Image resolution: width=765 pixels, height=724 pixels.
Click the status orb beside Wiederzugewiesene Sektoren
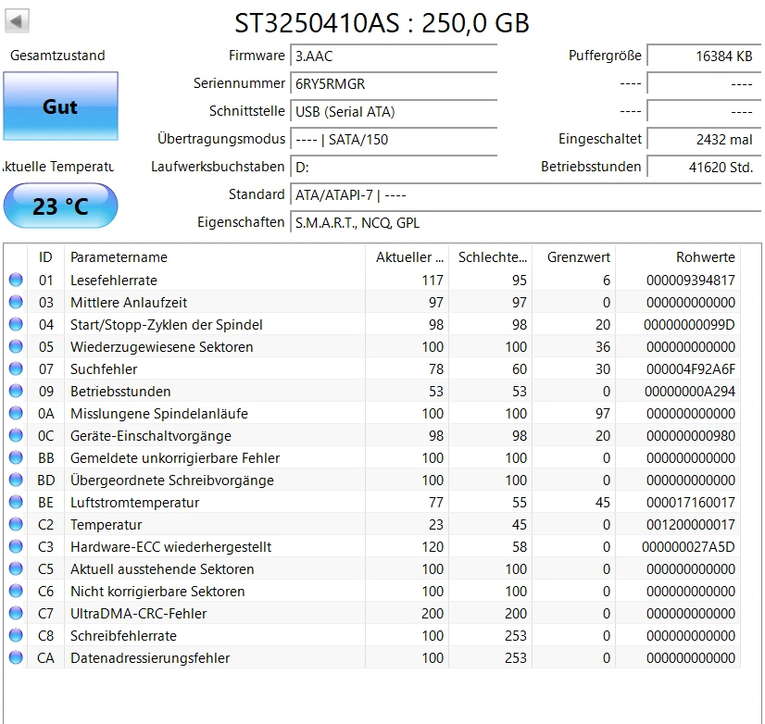coord(15,347)
